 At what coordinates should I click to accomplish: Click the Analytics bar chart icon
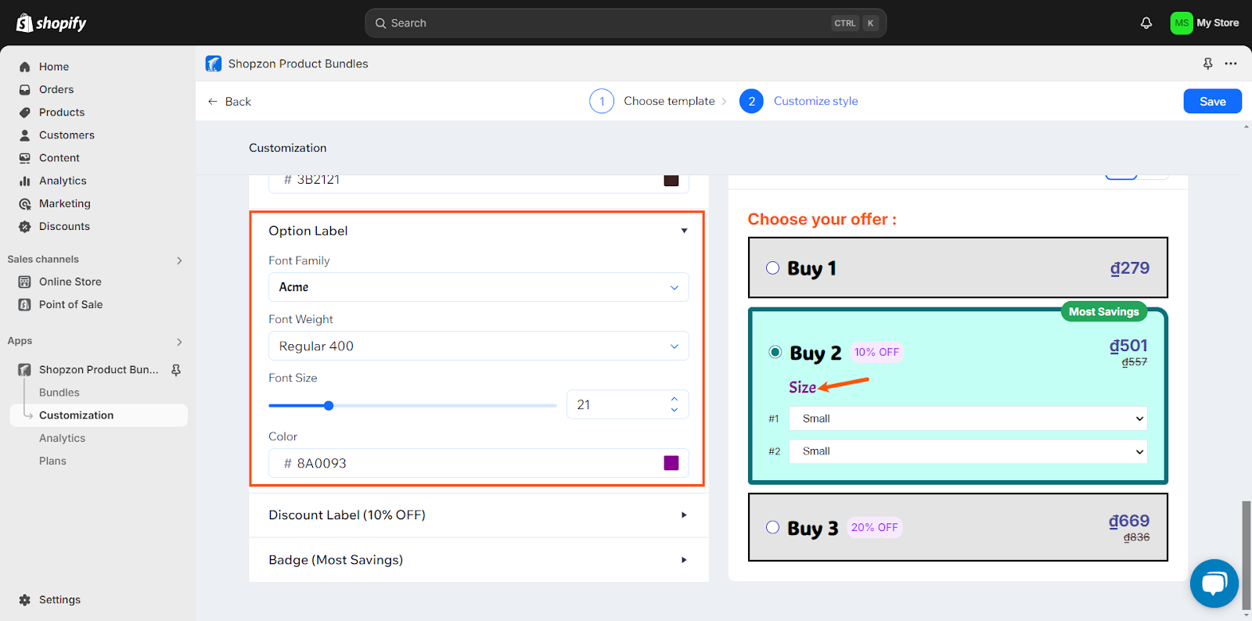(24, 180)
